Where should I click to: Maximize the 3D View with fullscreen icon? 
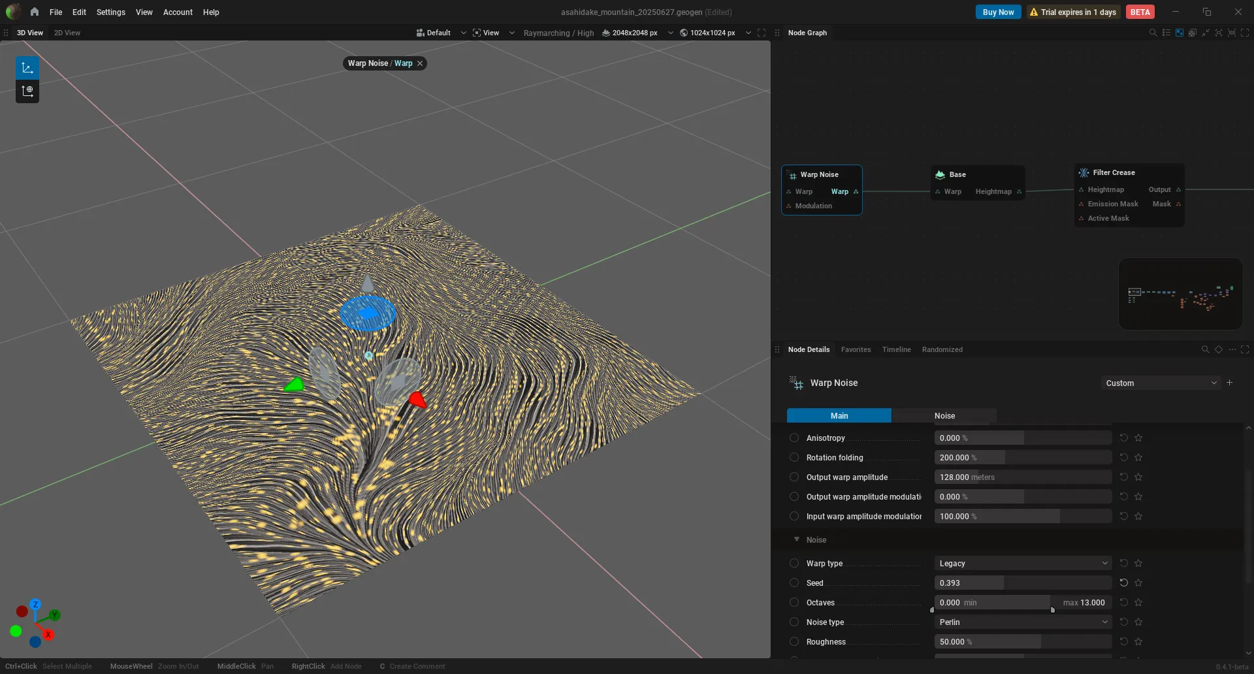[x=762, y=33]
